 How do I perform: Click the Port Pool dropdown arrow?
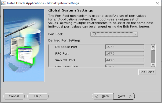tap(136, 34)
